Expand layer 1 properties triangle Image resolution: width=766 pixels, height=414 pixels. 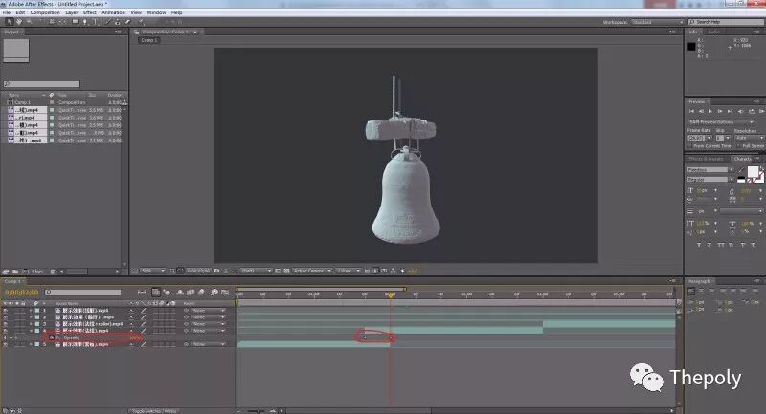31,310
